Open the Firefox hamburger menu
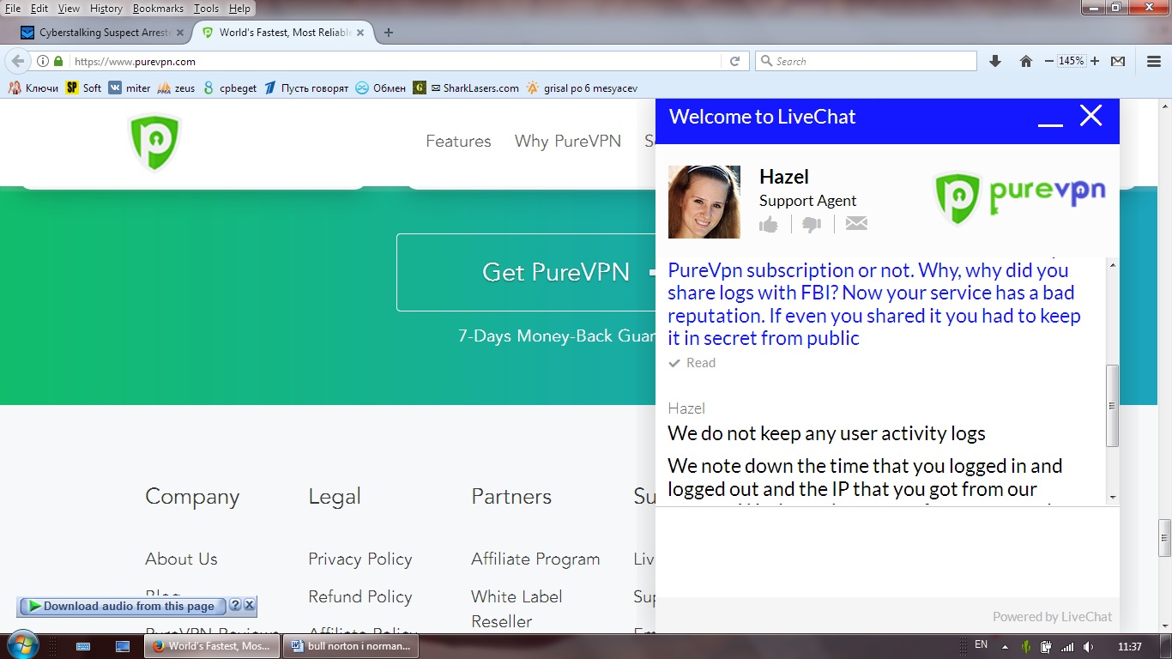Image resolution: width=1172 pixels, height=659 pixels. click(1154, 61)
